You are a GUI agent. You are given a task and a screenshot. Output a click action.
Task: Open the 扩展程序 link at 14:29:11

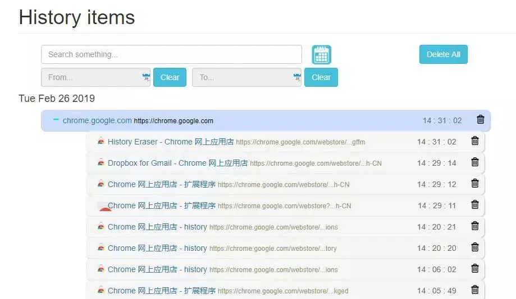coord(162,206)
